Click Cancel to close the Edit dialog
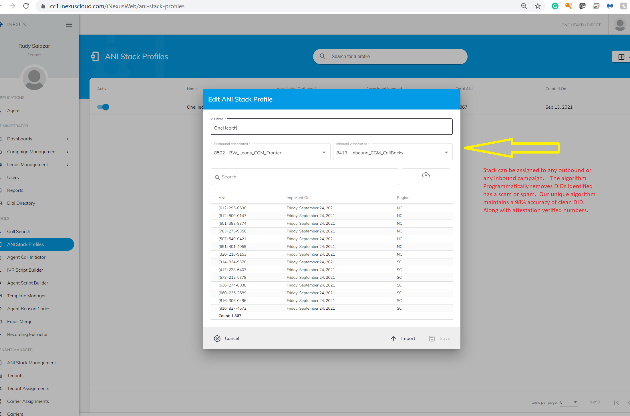Image resolution: width=630 pixels, height=416 pixels. (227, 338)
